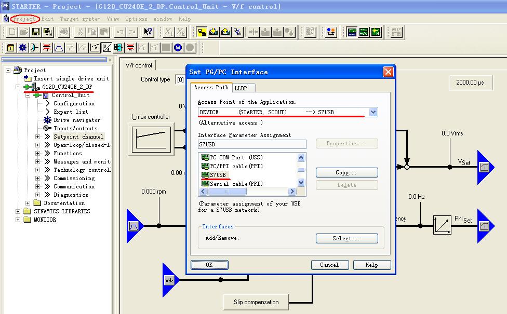Select PC COM-Port (USS) interface entry
The width and height of the screenshot is (507, 314).
pyautogui.click(x=232, y=157)
